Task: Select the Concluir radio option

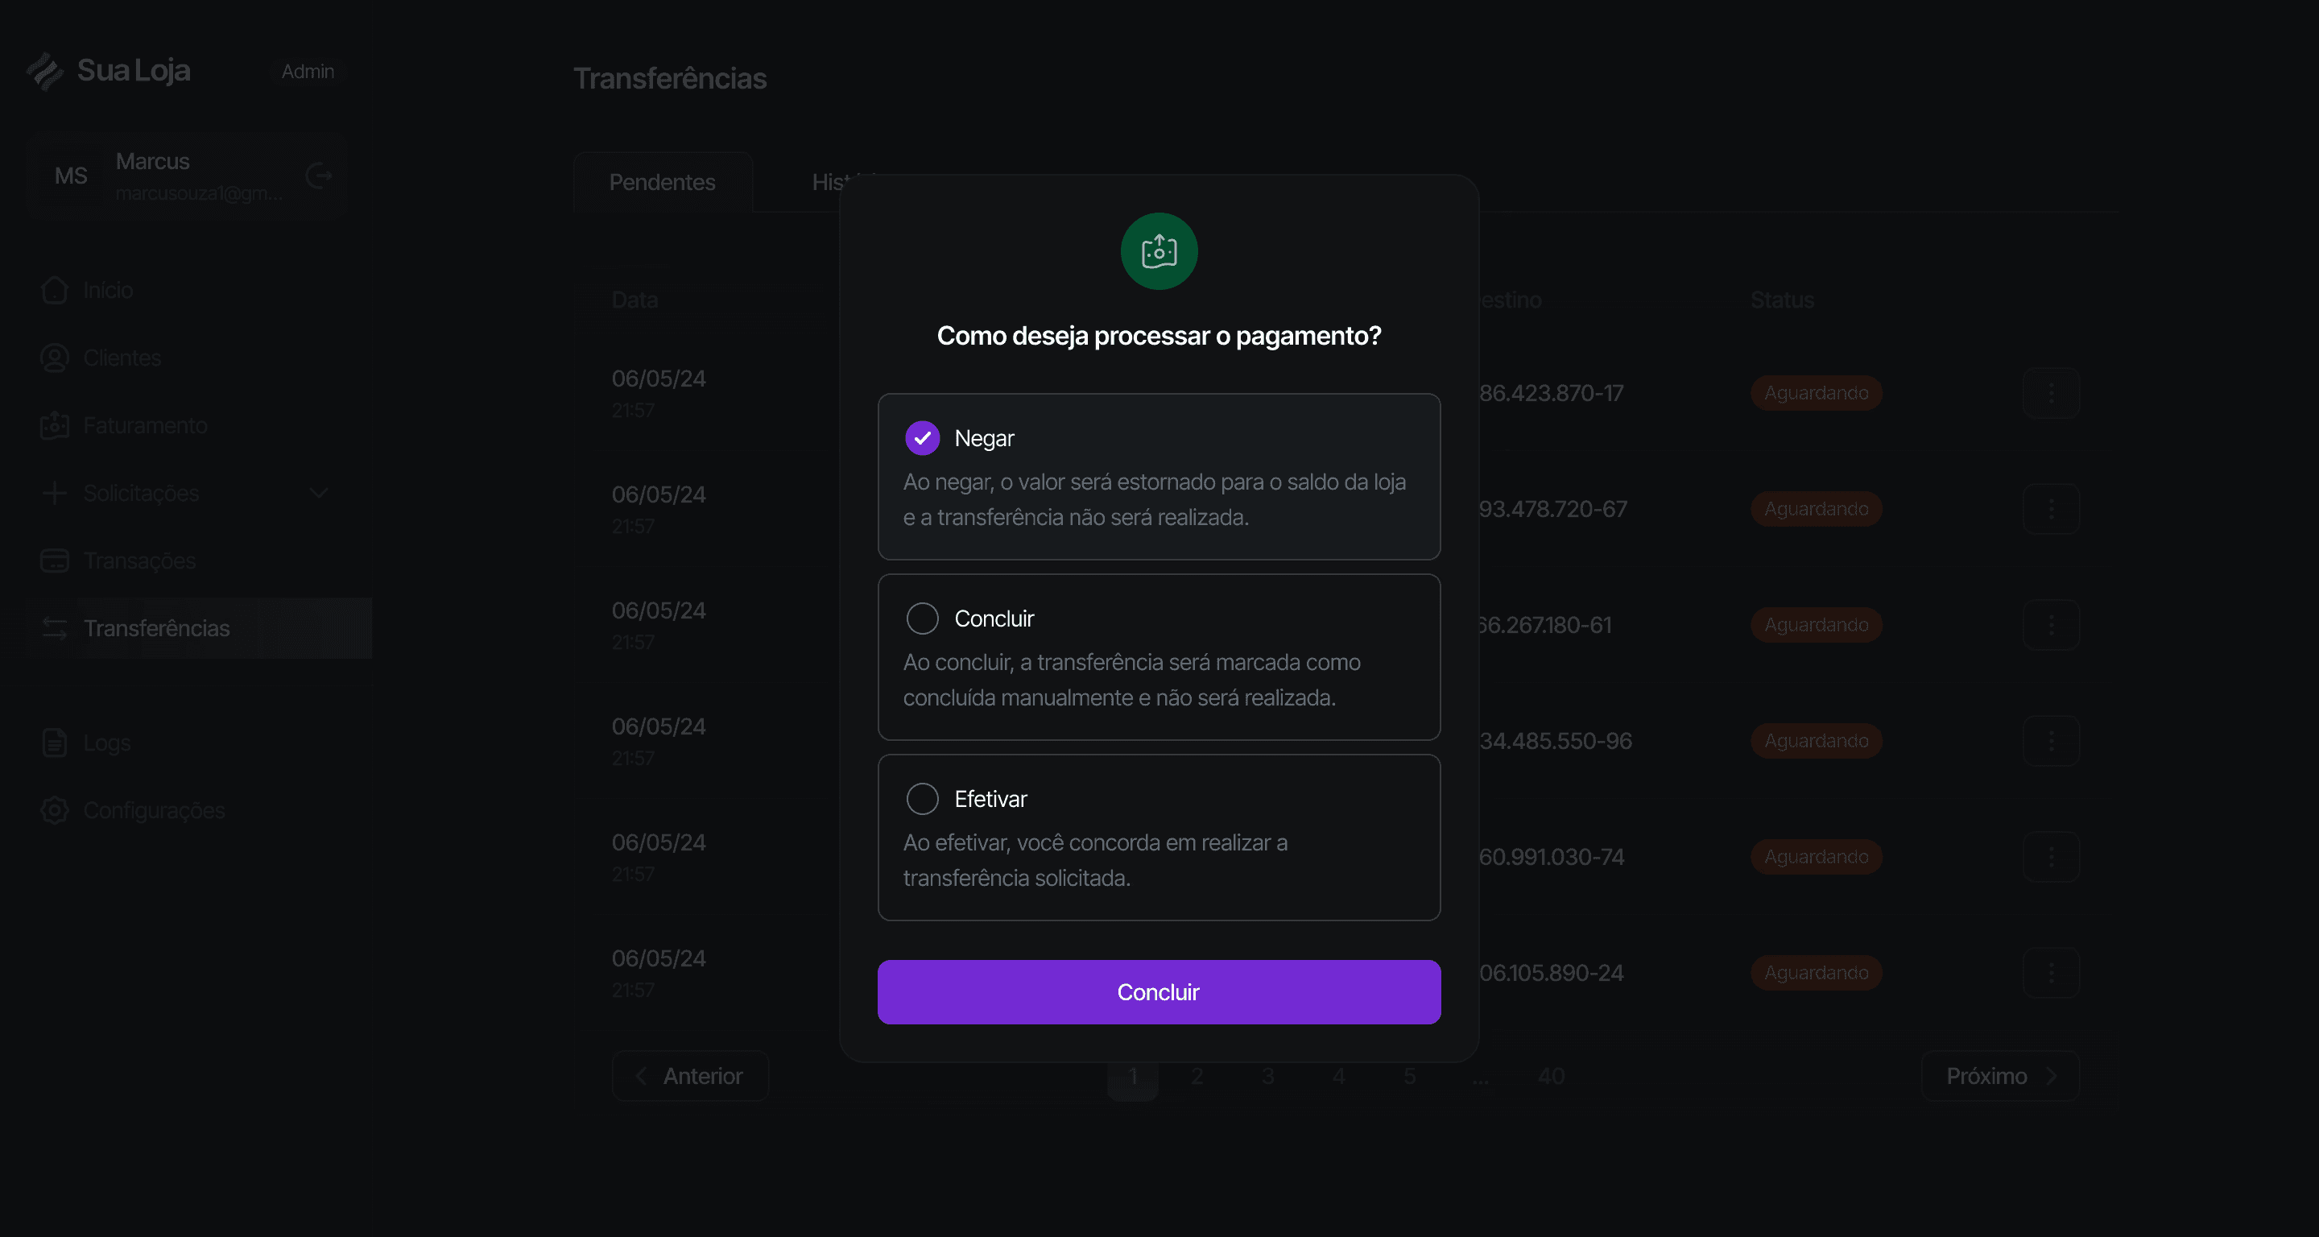Action: click(x=922, y=618)
